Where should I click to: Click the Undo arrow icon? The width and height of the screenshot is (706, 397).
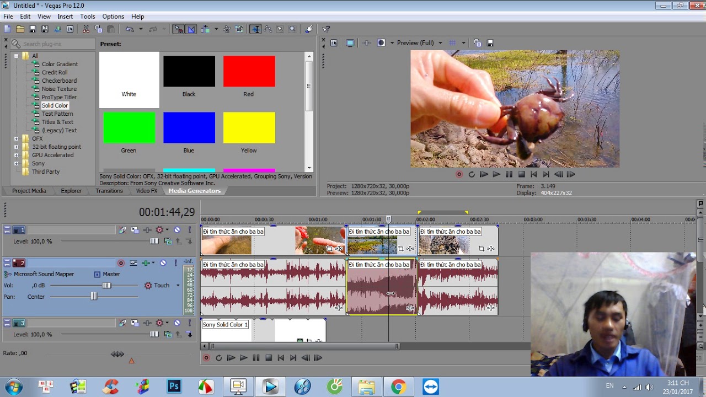click(x=130, y=29)
